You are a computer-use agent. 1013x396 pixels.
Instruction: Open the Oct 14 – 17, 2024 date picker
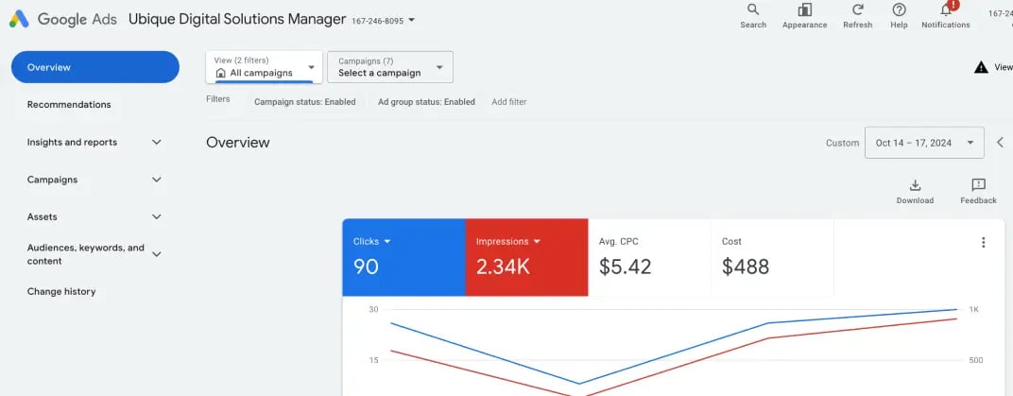click(924, 143)
